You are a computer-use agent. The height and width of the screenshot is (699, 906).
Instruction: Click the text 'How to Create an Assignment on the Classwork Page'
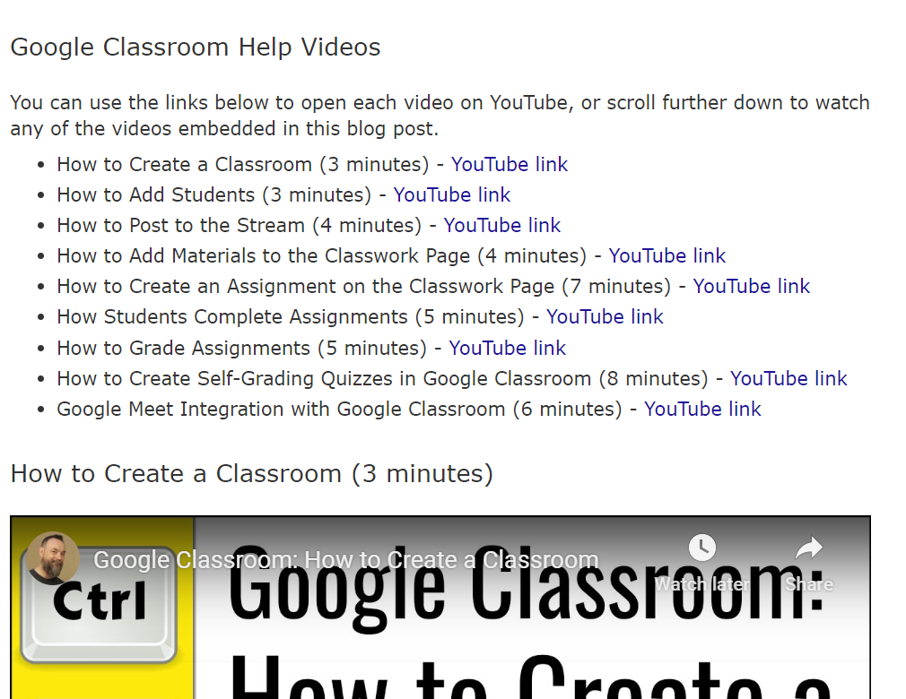306,286
